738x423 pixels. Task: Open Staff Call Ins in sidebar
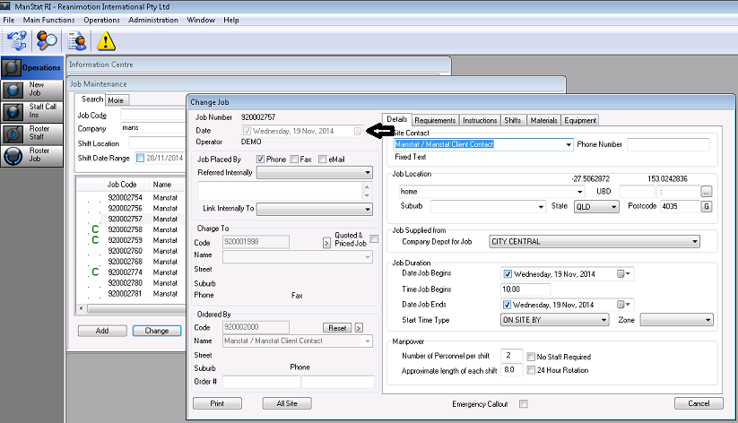[x=32, y=112]
